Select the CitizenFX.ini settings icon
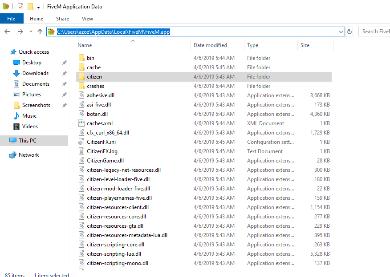 click(x=81, y=142)
